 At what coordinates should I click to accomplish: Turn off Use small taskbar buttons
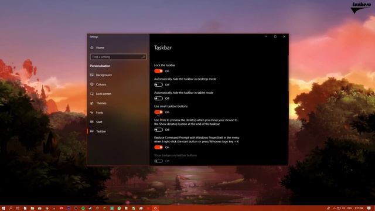(x=158, y=112)
